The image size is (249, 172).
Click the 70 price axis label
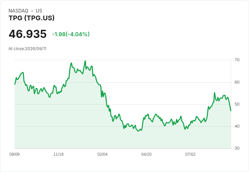(x=237, y=60)
